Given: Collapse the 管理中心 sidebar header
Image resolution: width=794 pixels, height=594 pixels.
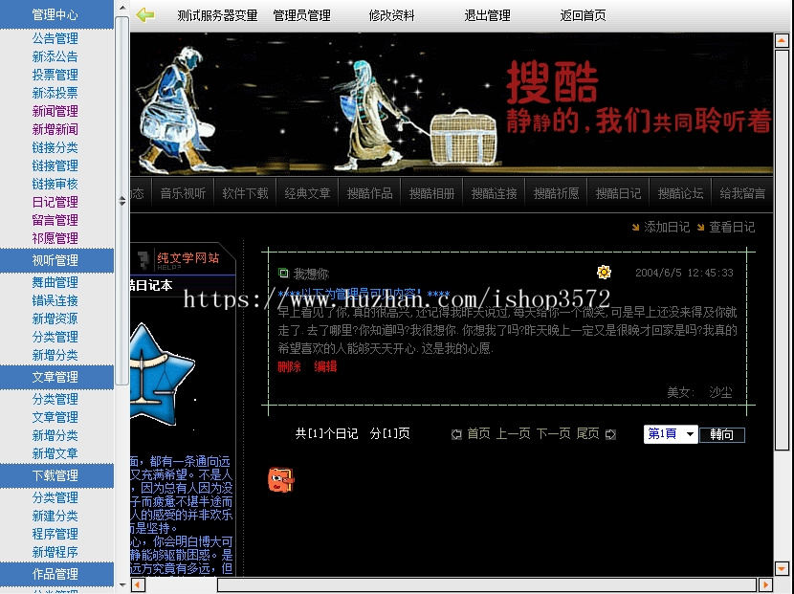Looking at the screenshot, I should point(56,14).
